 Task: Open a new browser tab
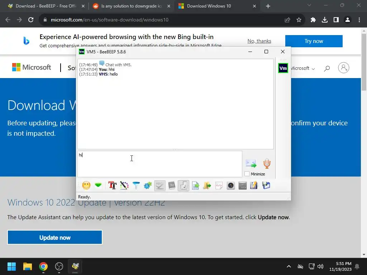pos(268,6)
